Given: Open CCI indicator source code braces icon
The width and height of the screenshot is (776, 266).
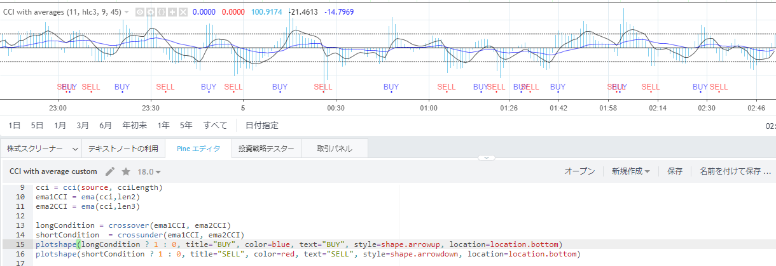Looking at the screenshot, I should point(162,12).
